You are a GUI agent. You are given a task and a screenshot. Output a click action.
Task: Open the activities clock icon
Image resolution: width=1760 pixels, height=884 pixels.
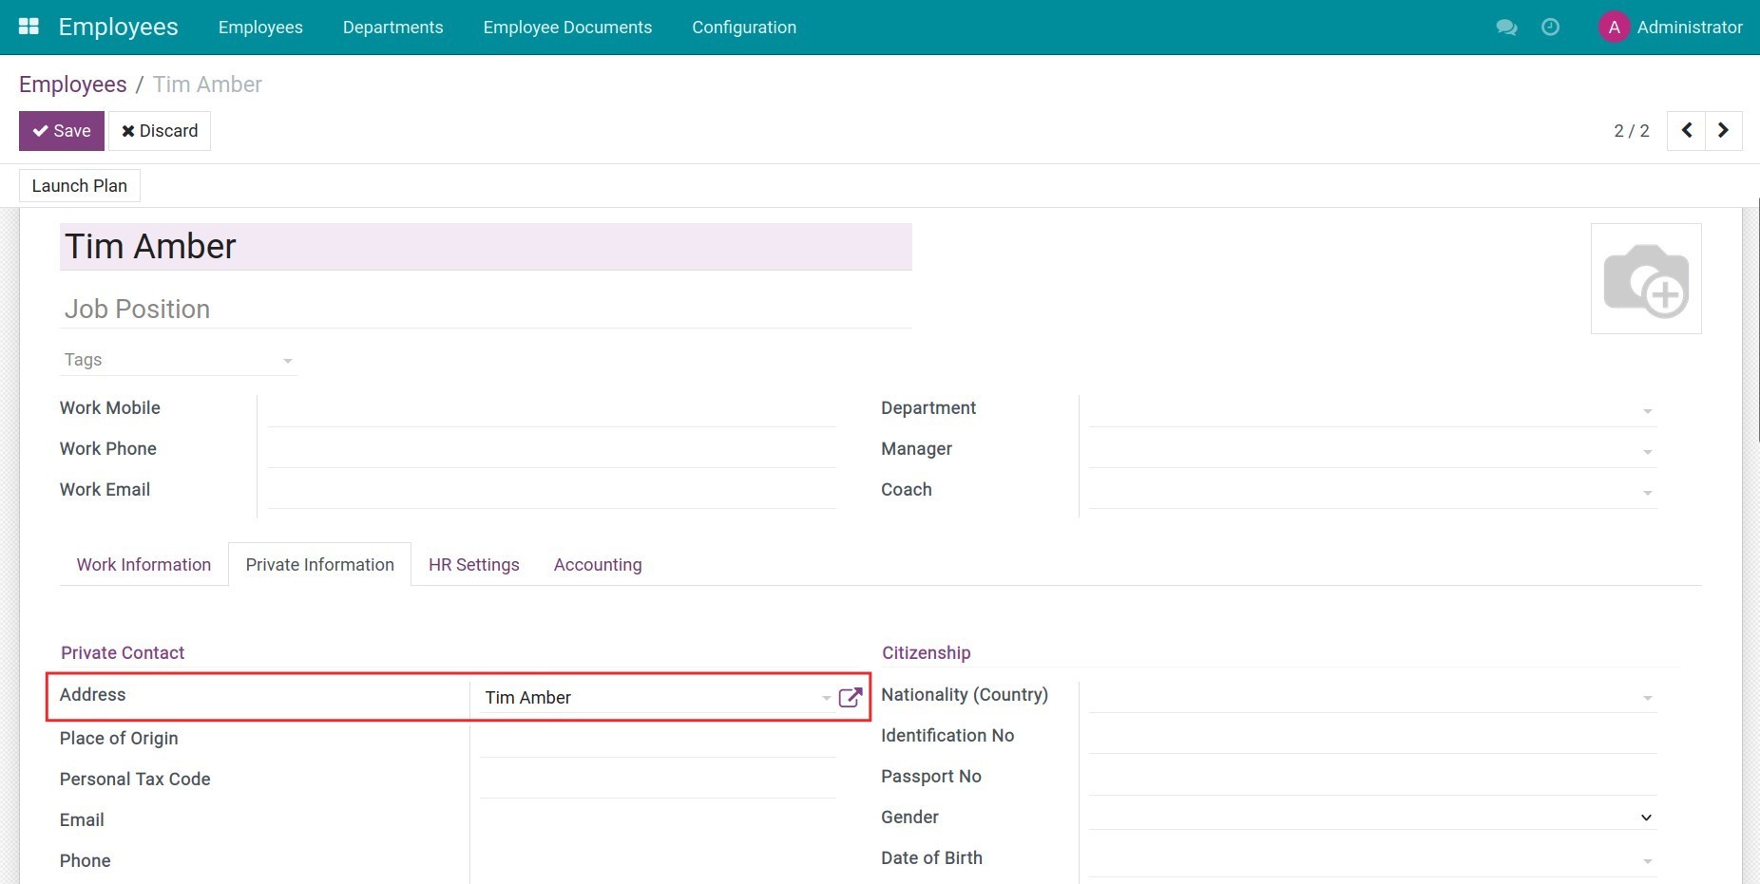[1551, 27]
